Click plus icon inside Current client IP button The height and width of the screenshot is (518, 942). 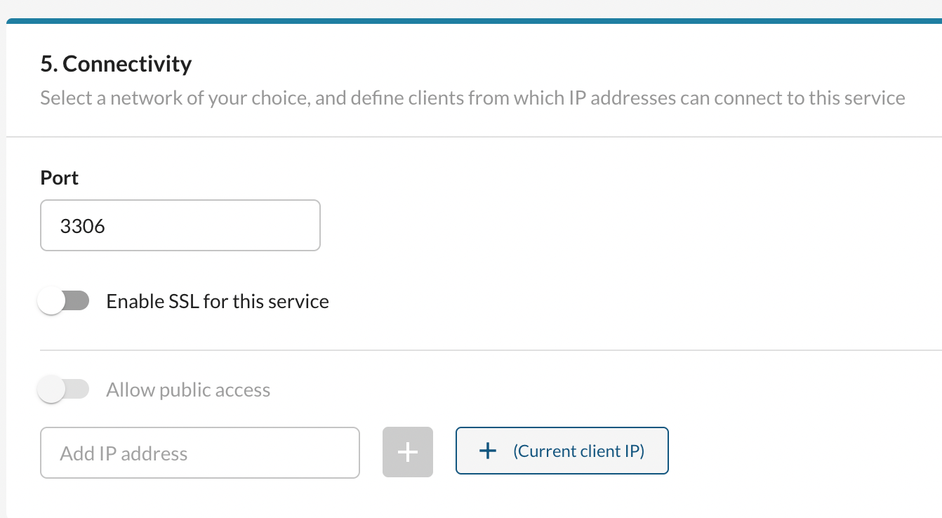tap(487, 451)
